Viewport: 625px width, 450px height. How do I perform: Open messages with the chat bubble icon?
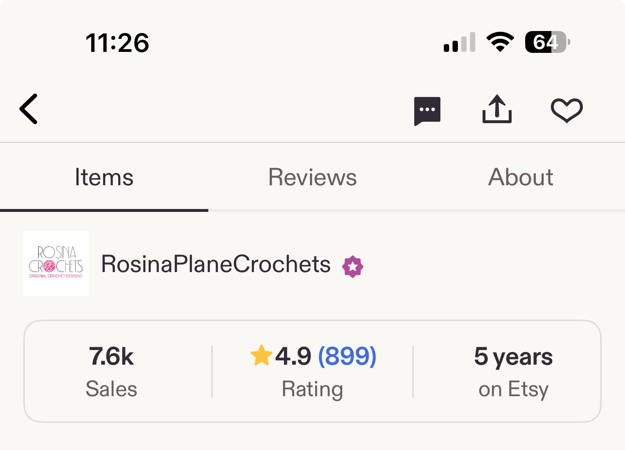coord(427,111)
